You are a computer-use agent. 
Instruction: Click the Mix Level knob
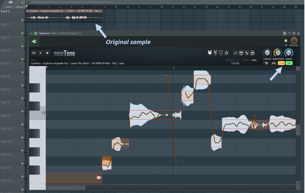(294, 41)
